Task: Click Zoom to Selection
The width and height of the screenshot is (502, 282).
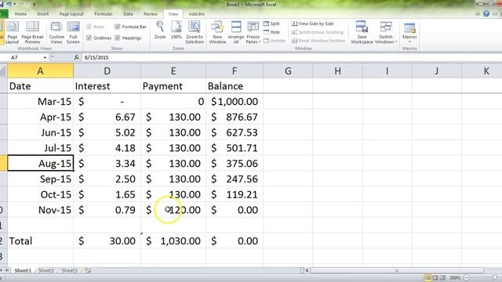Action: (195, 32)
